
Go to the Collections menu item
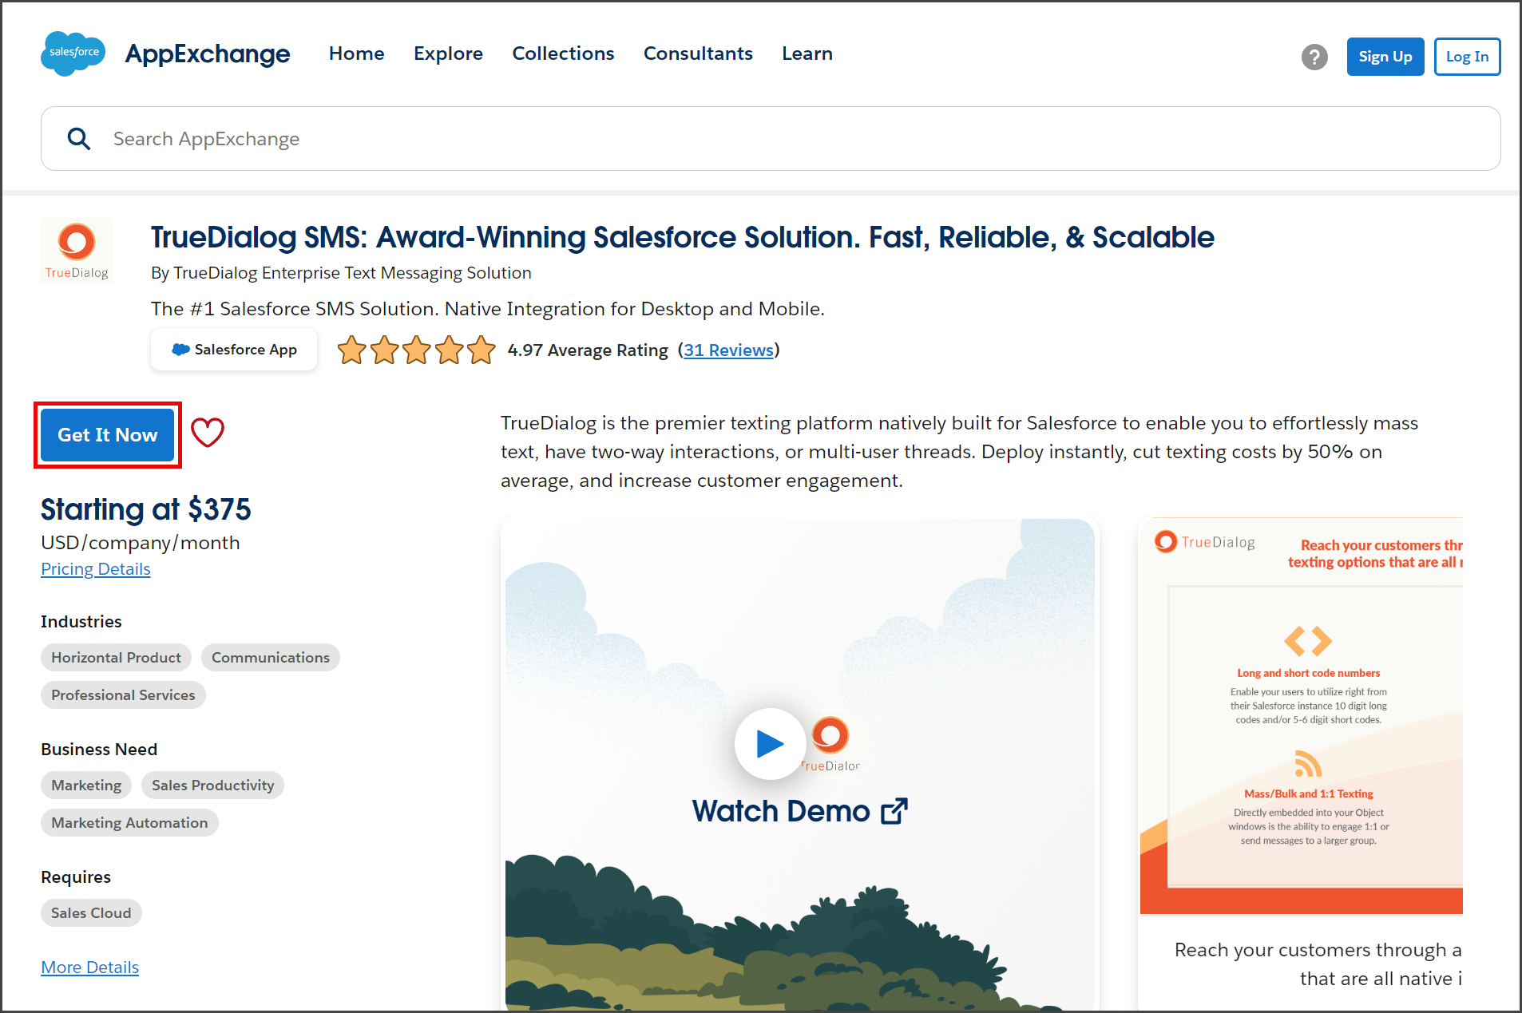[x=563, y=53]
